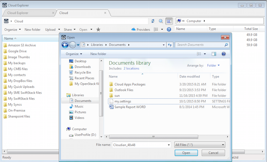Click the help icon in Open dialog toolbar
The height and width of the screenshot is (162, 267).
(x=223, y=54)
